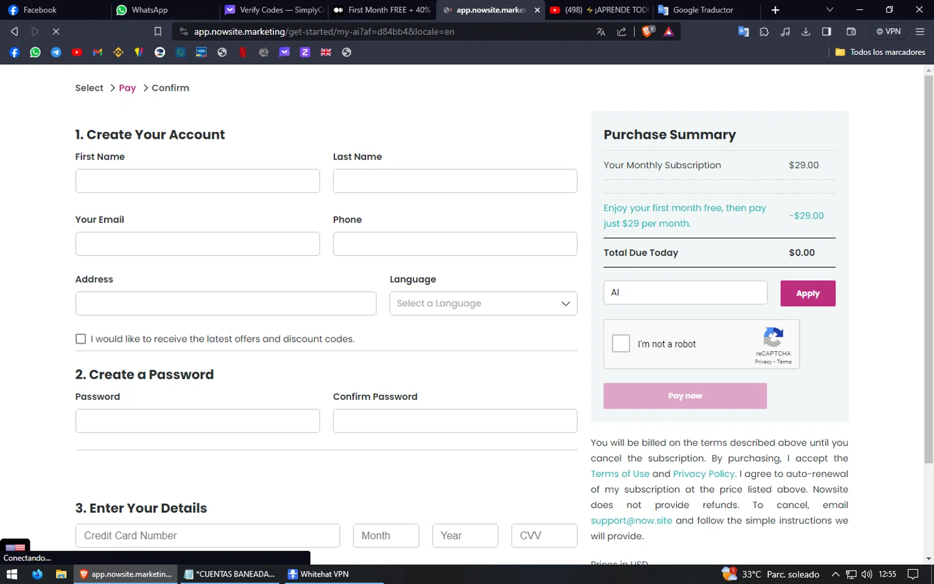Open a new browser tab
This screenshot has height=584, width=934.
coord(775,10)
